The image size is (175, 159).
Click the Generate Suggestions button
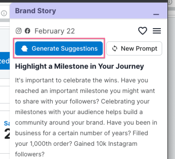coord(59,48)
